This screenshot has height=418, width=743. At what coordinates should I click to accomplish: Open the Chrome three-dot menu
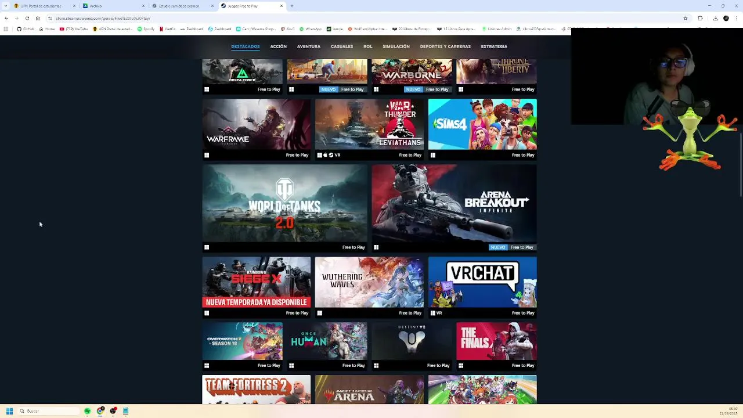coord(737,18)
